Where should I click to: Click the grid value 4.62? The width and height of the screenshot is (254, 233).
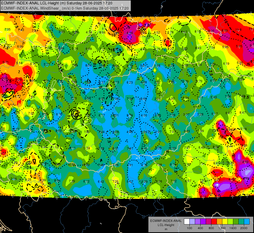[245, 162]
